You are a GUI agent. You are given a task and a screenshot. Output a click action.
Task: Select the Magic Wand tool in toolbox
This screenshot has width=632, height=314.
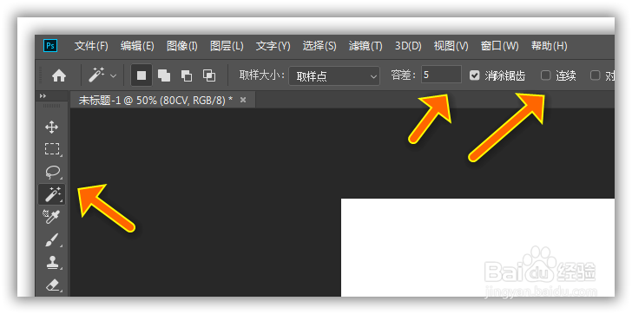[51, 194]
